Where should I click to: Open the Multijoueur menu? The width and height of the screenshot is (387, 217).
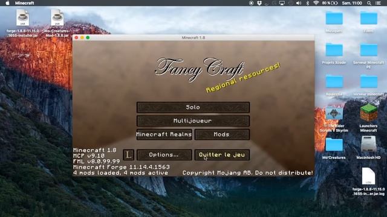(193, 121)
